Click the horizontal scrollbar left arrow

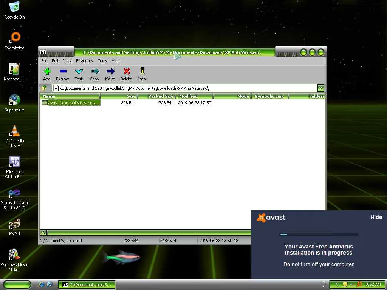pos(43,232)
